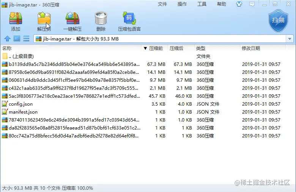Expand the address bar dropdown arrow

[290, 39]
